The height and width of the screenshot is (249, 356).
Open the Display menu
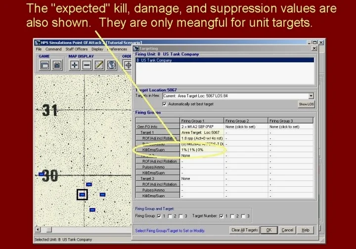click(97, 49)
